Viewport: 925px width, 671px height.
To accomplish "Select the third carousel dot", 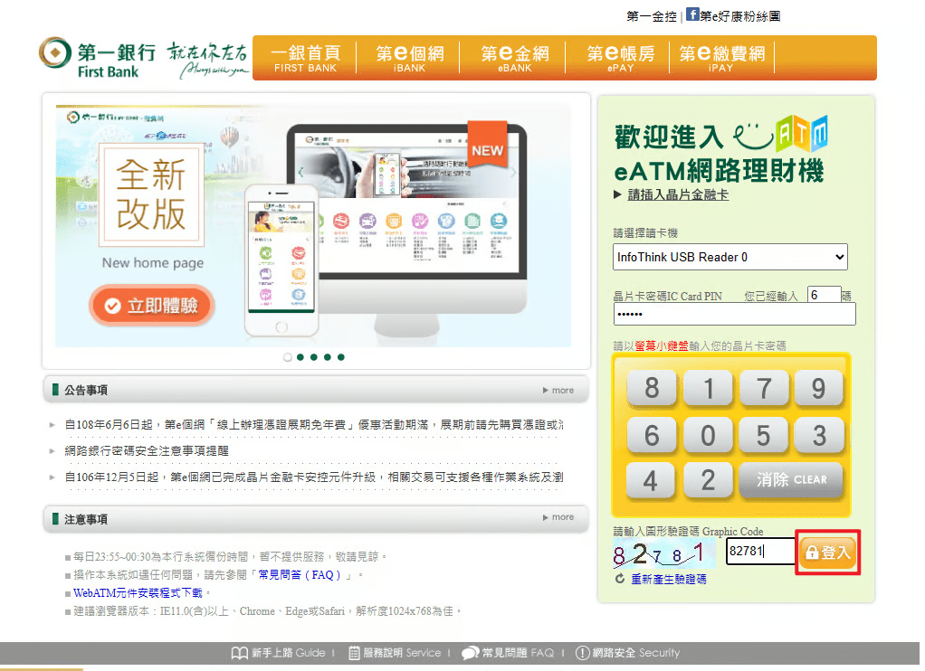I will click(314, 357).
